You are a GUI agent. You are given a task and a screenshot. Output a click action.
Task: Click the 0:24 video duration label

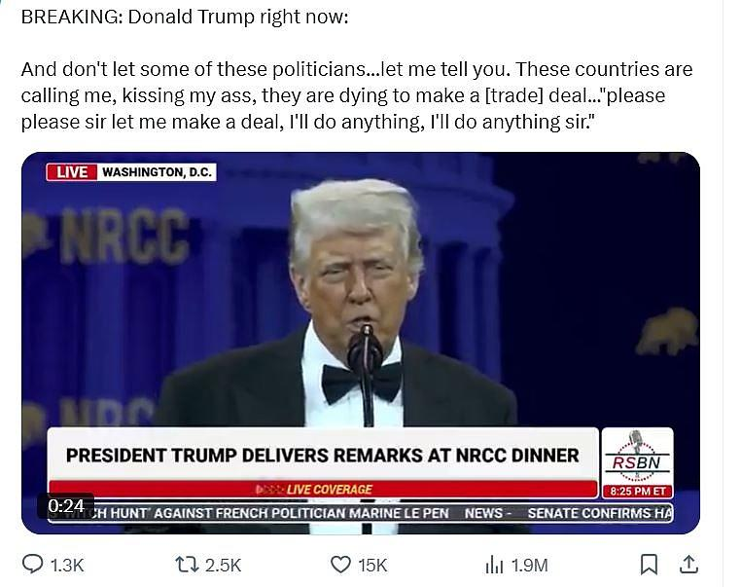65,506
